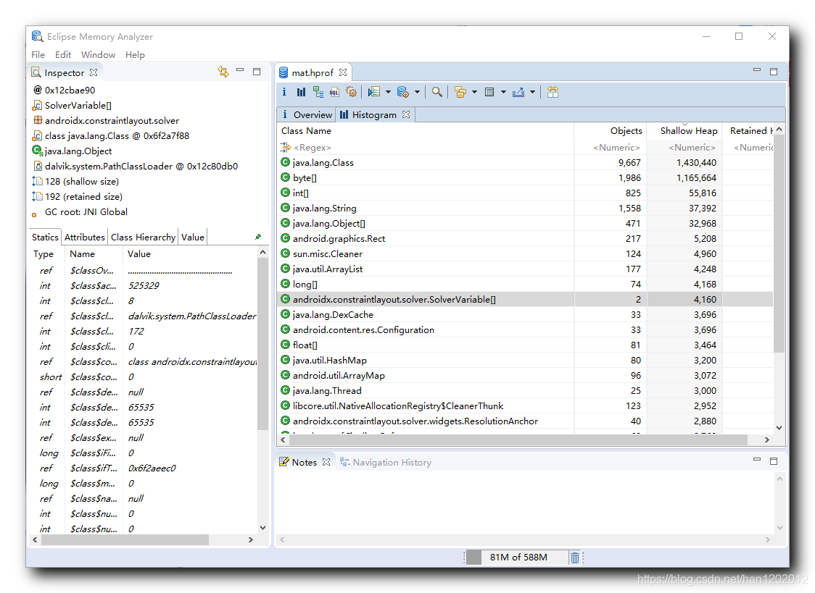Screen dimensions: 815x593
Task: Select the java.lang.Class histogram row
Action: click(x=525, y=162)
